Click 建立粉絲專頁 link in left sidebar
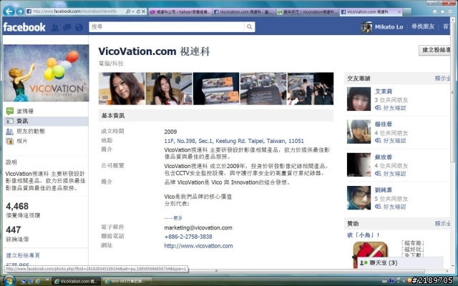Image resolution: width=458 pixels, height=286 pixels. tap(23, 255)
